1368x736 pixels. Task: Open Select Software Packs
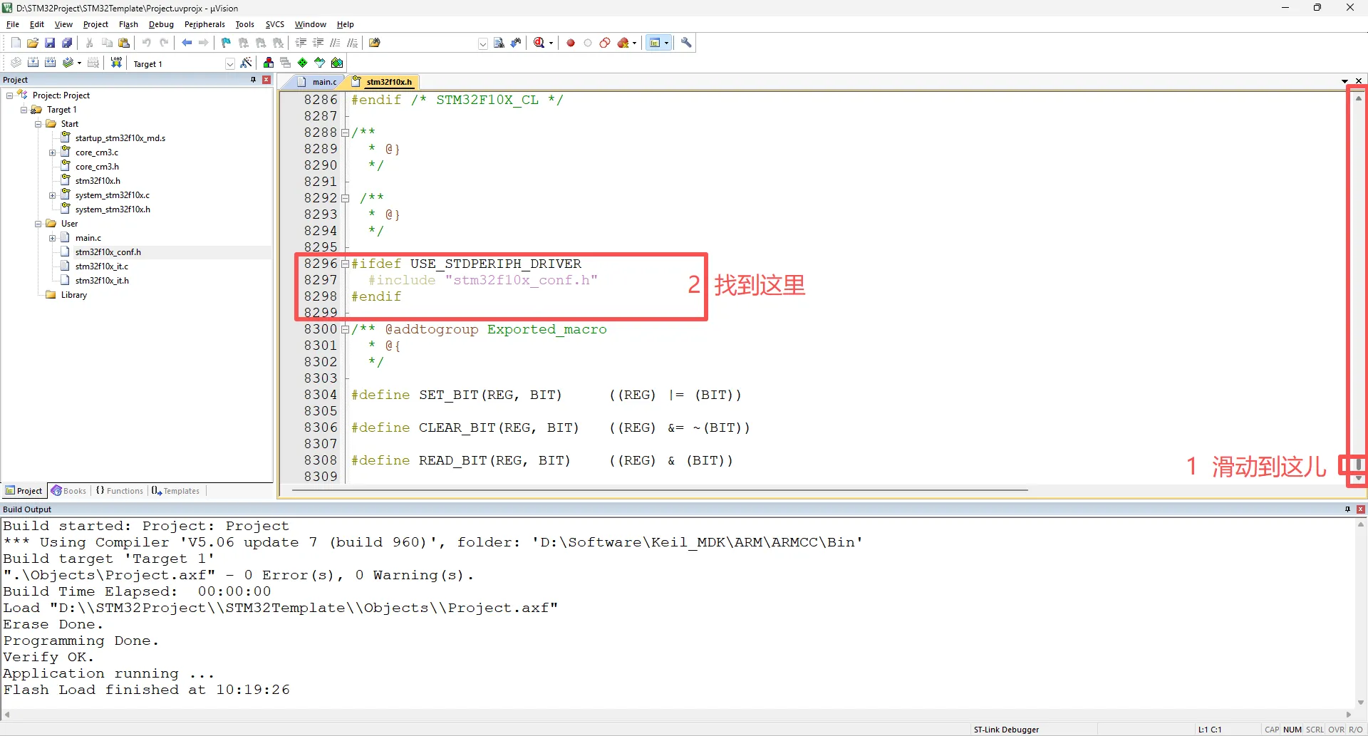[320, 63]
